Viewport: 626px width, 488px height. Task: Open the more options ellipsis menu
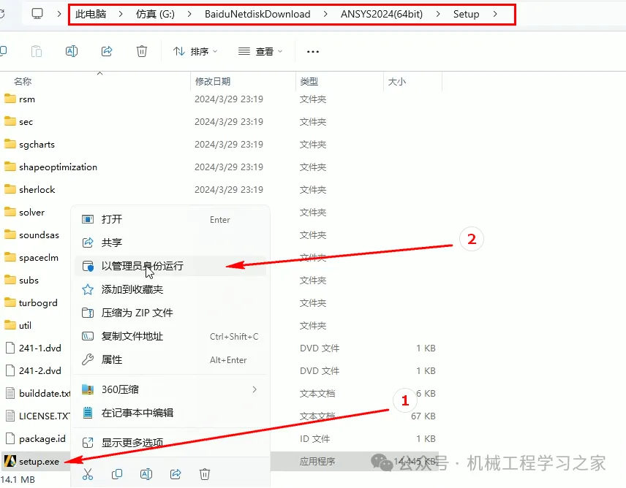[312, 51]
